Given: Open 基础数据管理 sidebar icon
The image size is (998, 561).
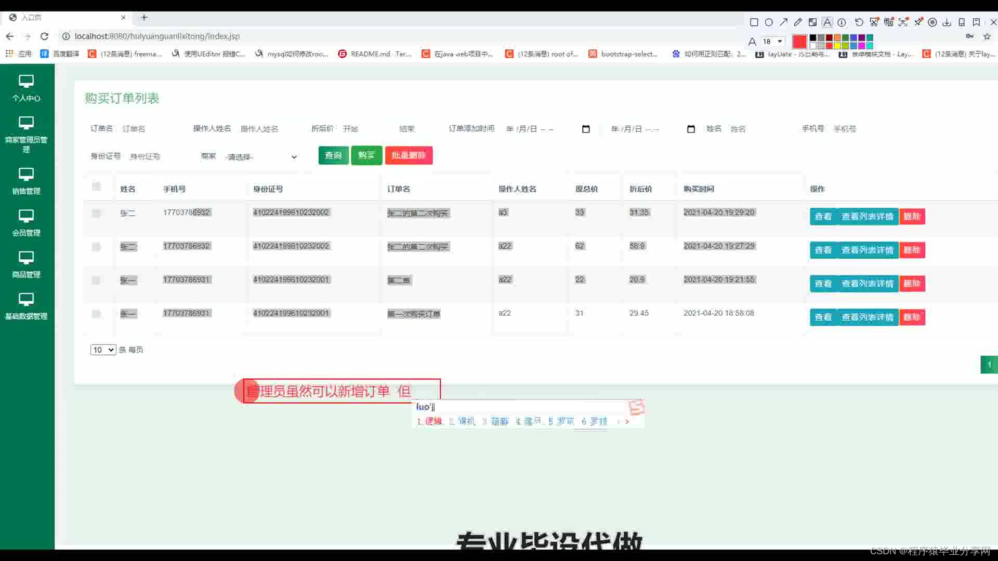Looking at the screenshot, I should click(x=26, y=305).
